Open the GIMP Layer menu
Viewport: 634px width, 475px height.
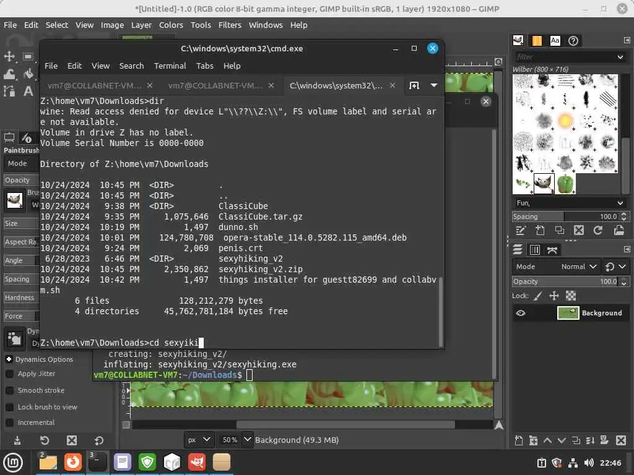[x=141, y=25]
